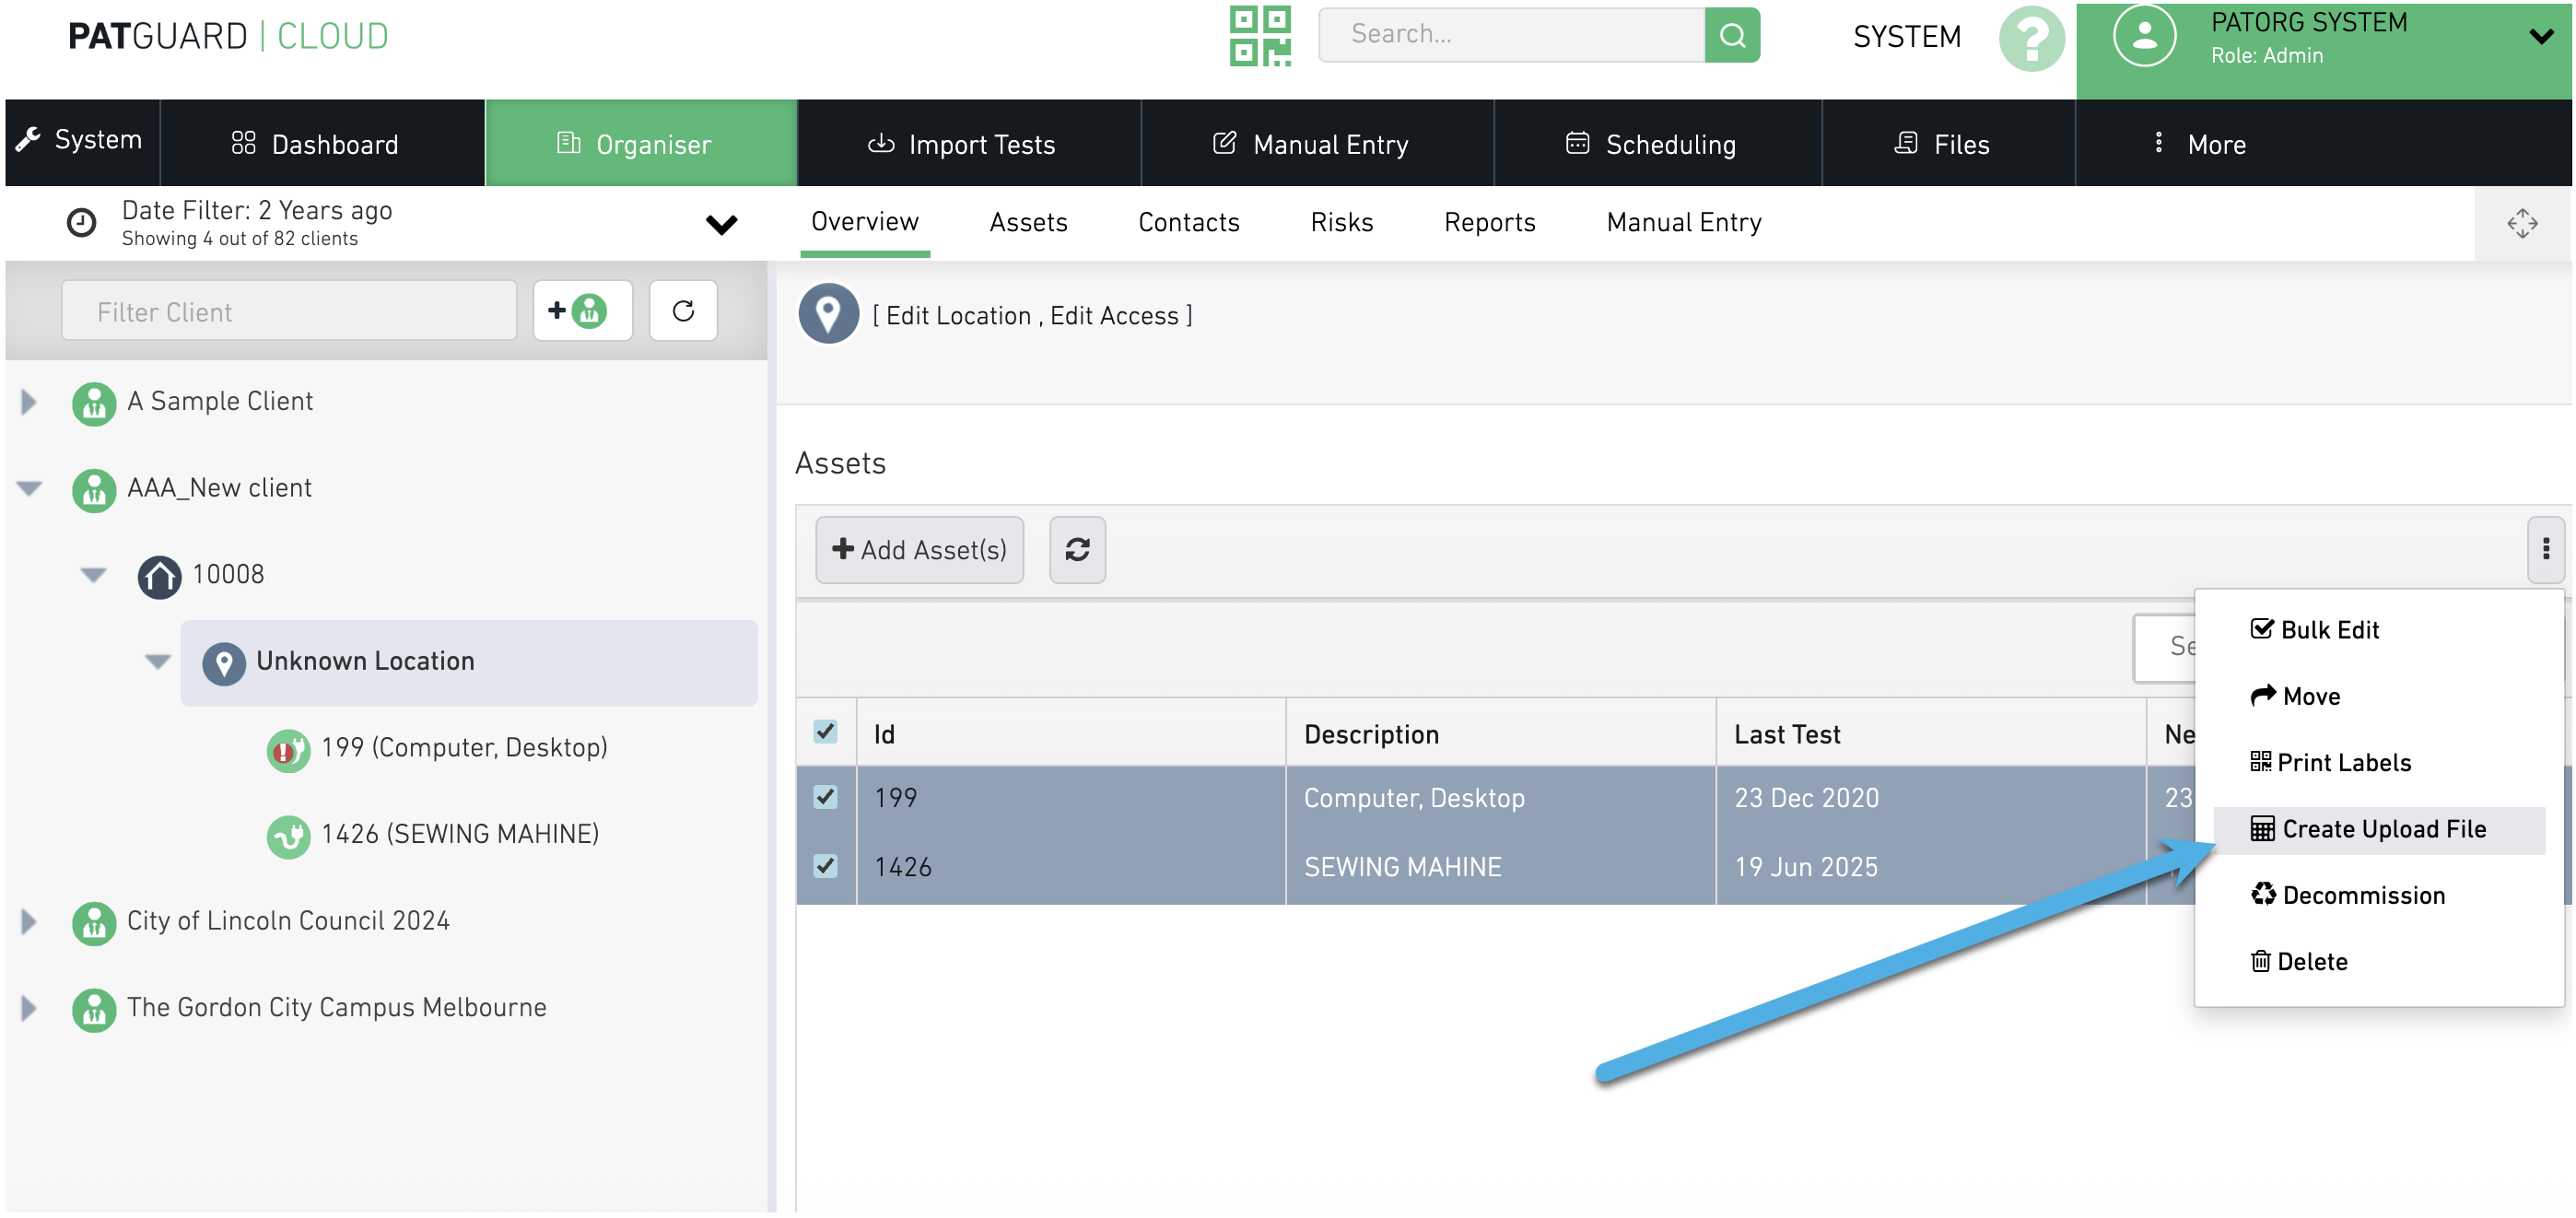
Task: Click the assets refresh sync icon
Action: tap(1077, 549)
